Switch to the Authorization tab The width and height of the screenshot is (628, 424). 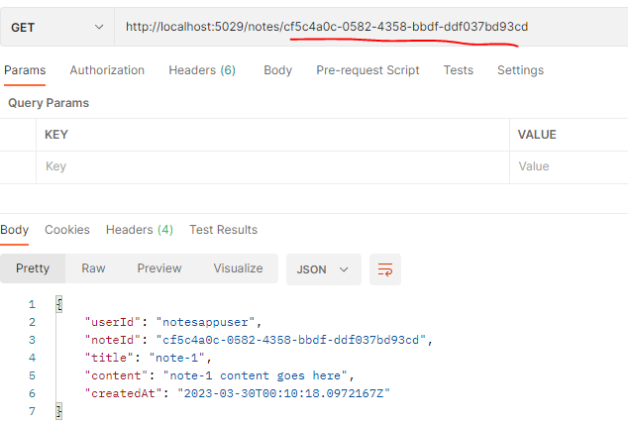[107, 70]
